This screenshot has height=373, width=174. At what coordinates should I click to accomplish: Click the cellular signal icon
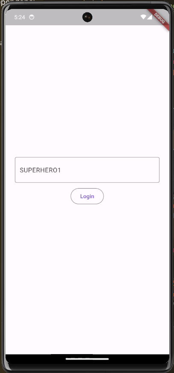150,17
